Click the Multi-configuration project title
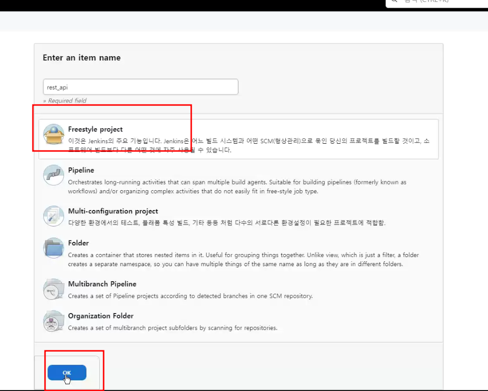Screen dimensions: 488x391 [x=113, y=211]
